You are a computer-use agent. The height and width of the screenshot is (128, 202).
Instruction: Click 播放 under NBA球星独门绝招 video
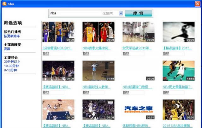point(126,92)
